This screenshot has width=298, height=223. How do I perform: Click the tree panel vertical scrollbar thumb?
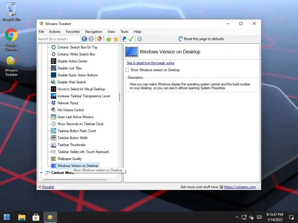(120, 97)
